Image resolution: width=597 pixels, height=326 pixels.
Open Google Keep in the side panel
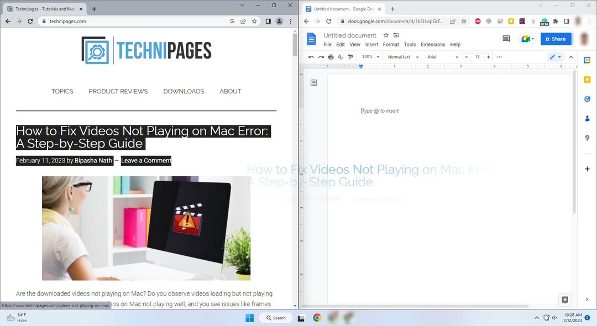(587, 80)
